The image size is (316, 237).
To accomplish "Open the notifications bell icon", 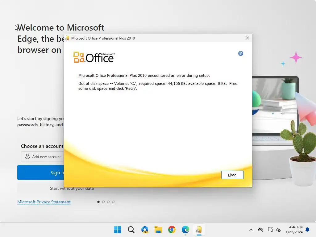I will point(308,230).
